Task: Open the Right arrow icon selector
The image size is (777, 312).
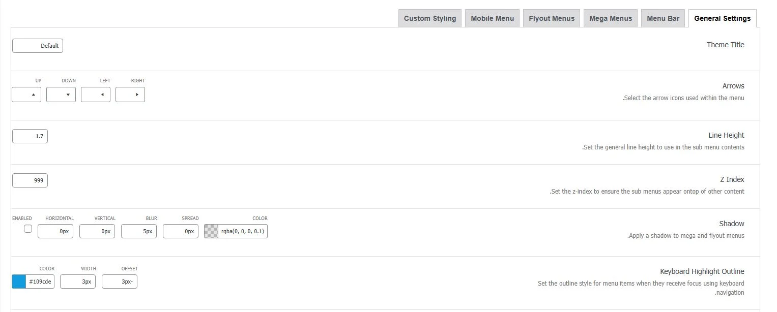Action: coord(130,95)
